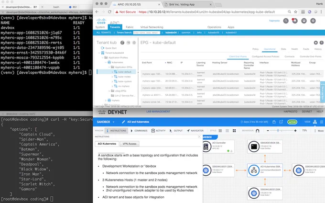Screen dimensions: 325x203
Task: Click the gear icon beside Tenant kub
Action: coord(134,43)
